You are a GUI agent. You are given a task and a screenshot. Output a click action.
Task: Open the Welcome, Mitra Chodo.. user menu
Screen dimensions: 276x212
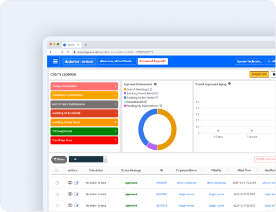coord(117,61)
